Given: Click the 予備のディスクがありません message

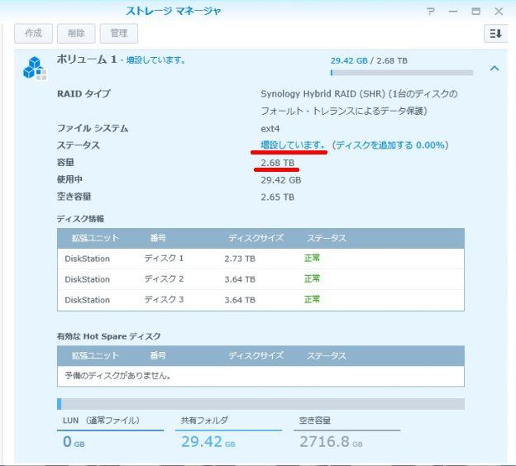Looking at the screenshot, I should (x=117, y=376).
